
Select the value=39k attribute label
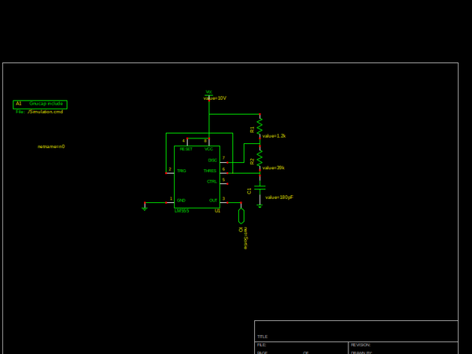point(274,168)
